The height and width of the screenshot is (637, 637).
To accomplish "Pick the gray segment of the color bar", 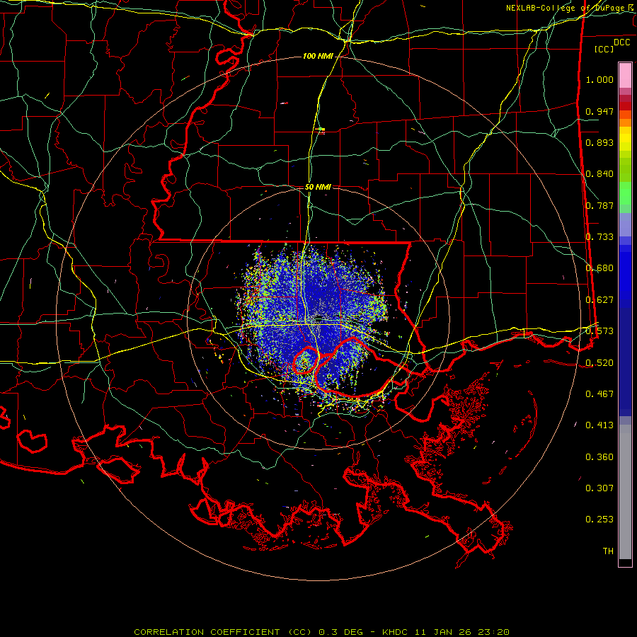I will pos(625,492).
